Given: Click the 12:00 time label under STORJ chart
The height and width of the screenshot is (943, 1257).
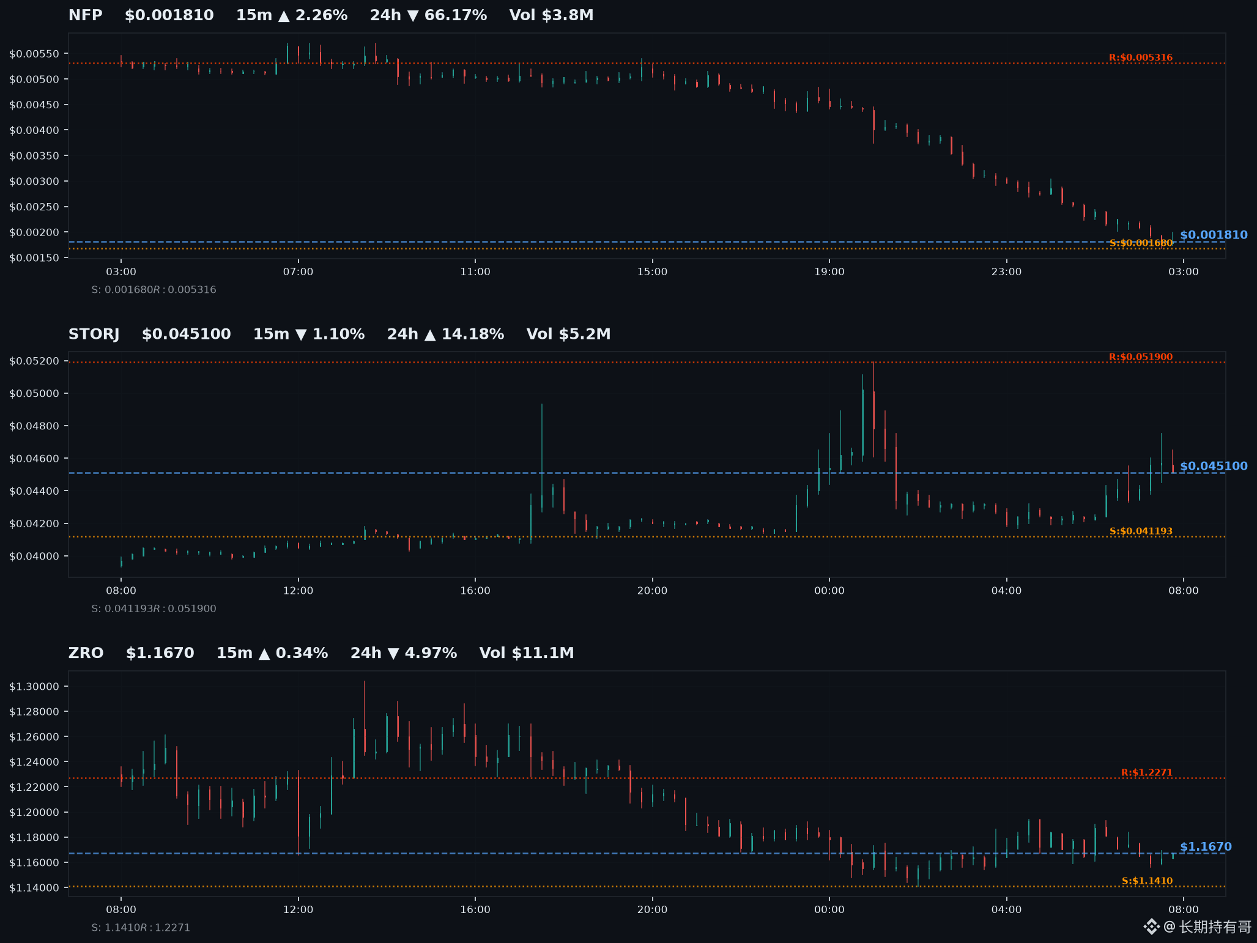Looking at the screenshot, I should pyautogui.click(x=298, y=591).
